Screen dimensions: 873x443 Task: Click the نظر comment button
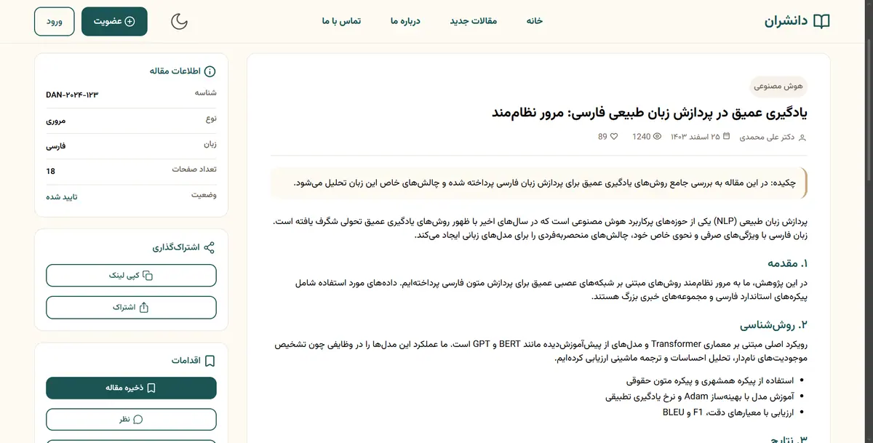131,420
